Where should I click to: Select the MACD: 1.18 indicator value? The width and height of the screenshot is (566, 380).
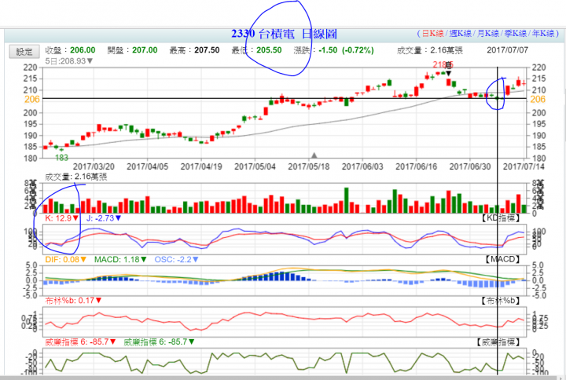pos(120,259)
